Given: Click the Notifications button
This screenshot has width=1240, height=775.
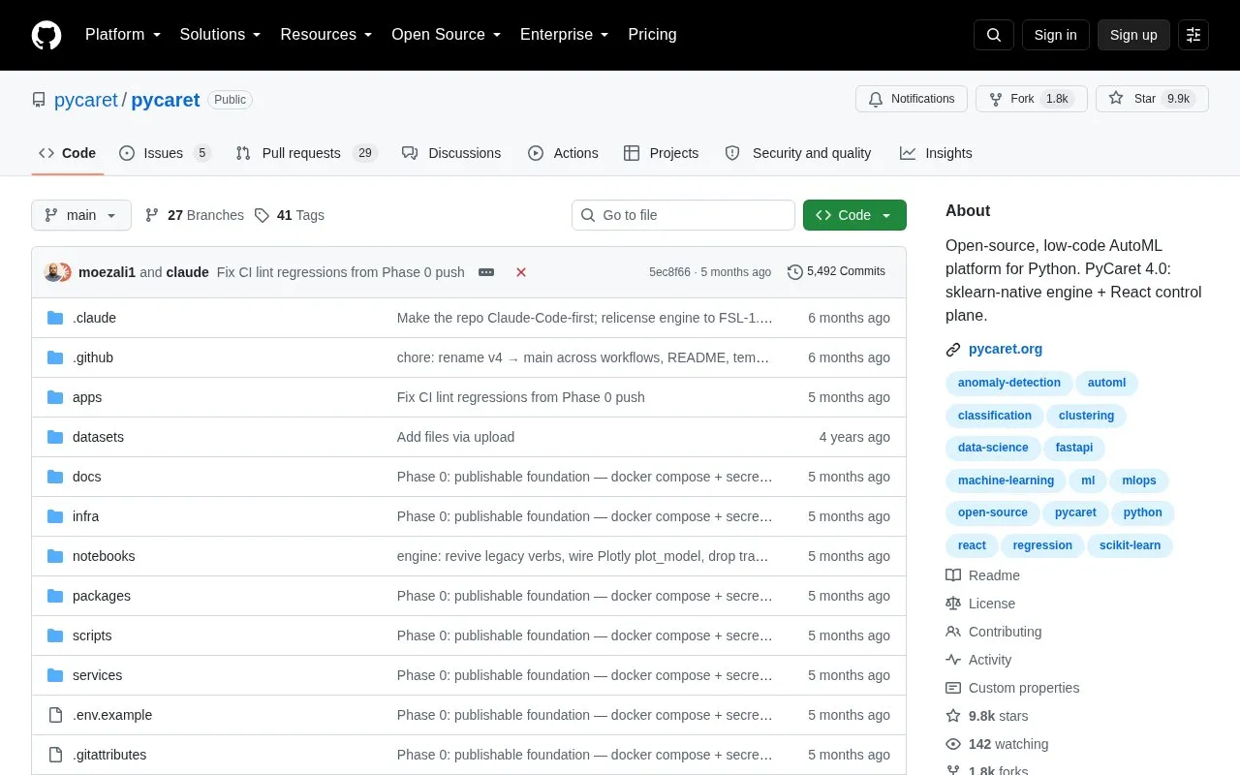Looking at the screenshot, I should pyautogui.click(x=912, y=99).
